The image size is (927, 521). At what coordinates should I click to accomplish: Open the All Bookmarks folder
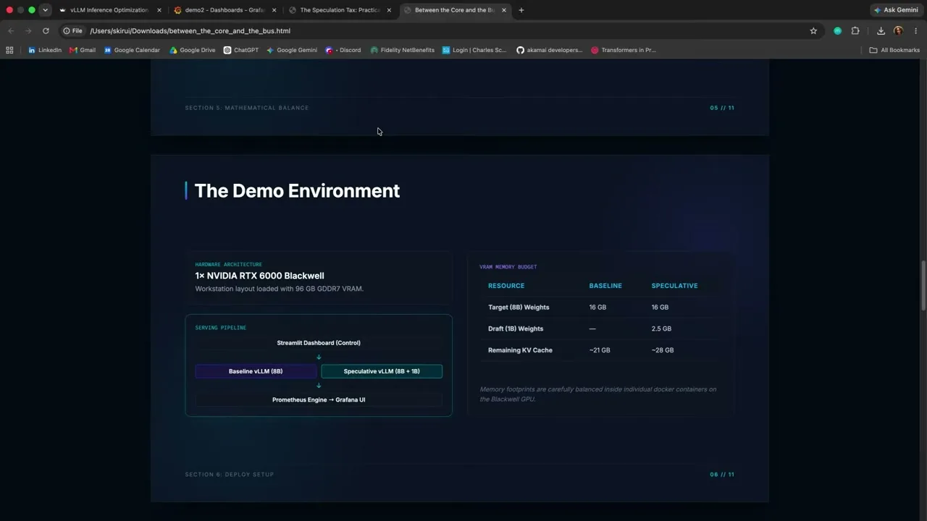point(894,50)
